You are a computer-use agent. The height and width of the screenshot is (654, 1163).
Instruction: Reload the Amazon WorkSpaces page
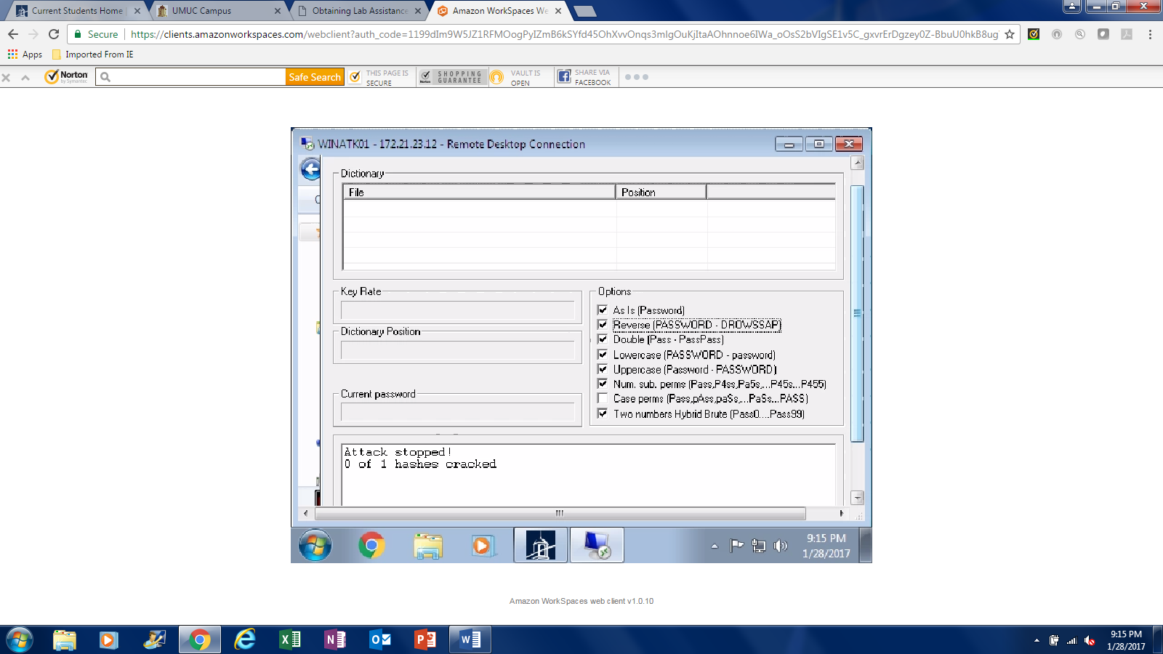(54, 34)
